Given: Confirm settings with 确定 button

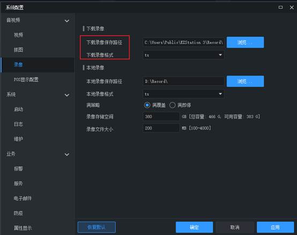Looking at the screenshot, I should click(x=195, y=227).
